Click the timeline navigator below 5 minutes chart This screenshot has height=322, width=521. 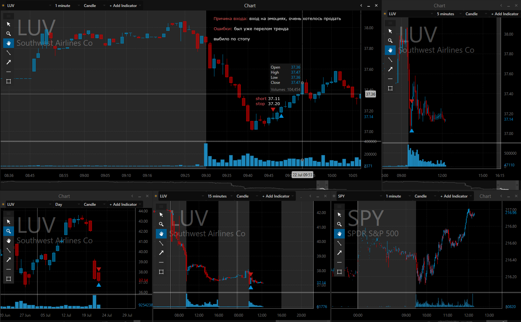coord(507,185)
